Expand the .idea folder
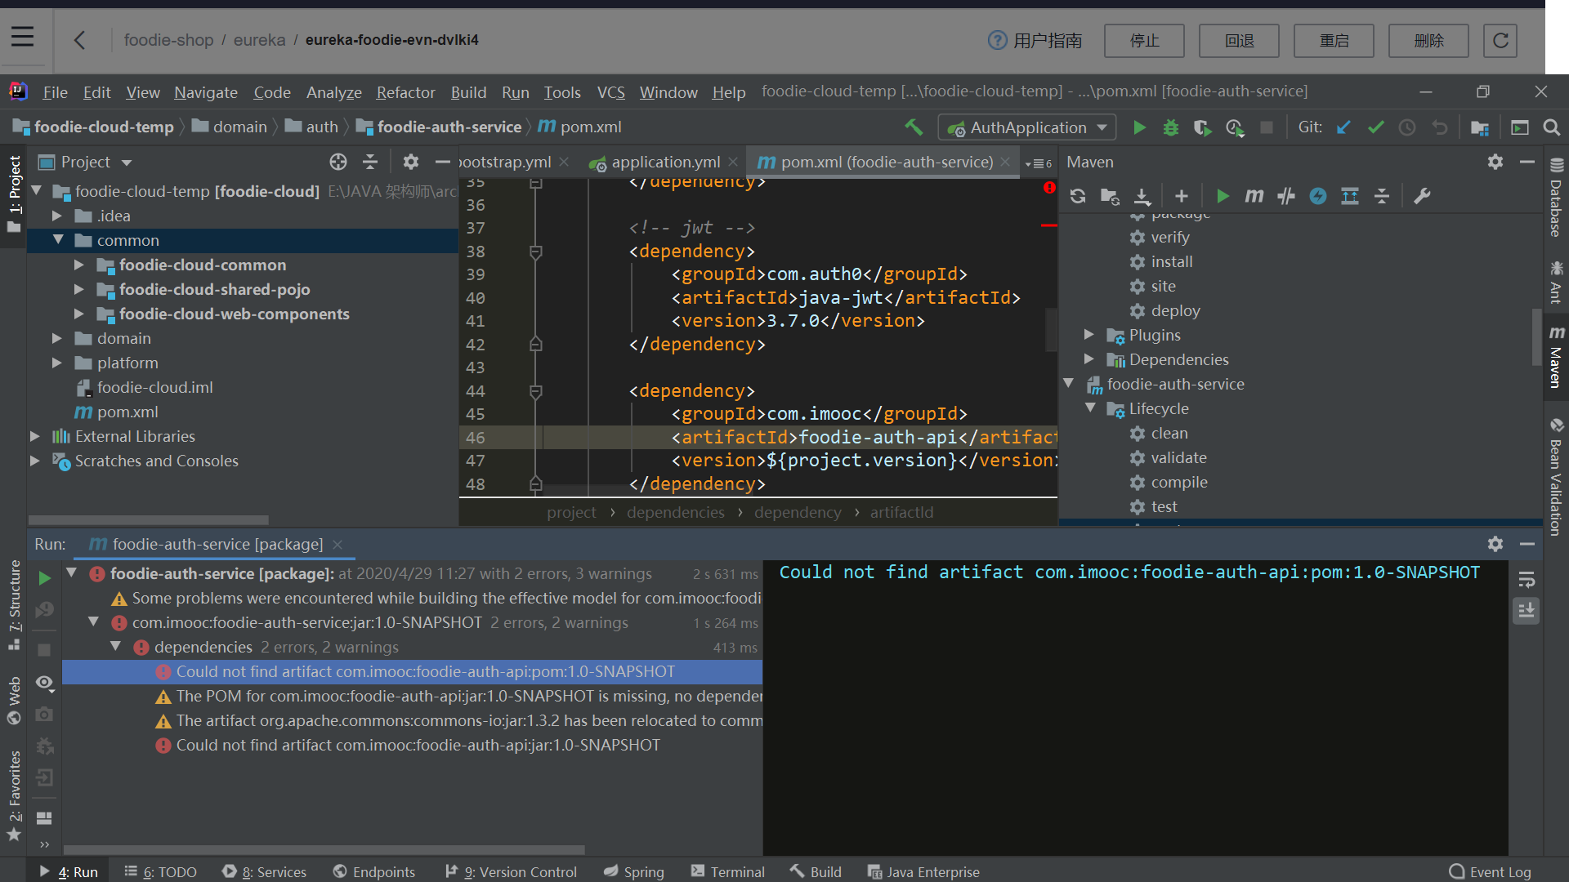The image size is (1569, 882). pos(56,216)
